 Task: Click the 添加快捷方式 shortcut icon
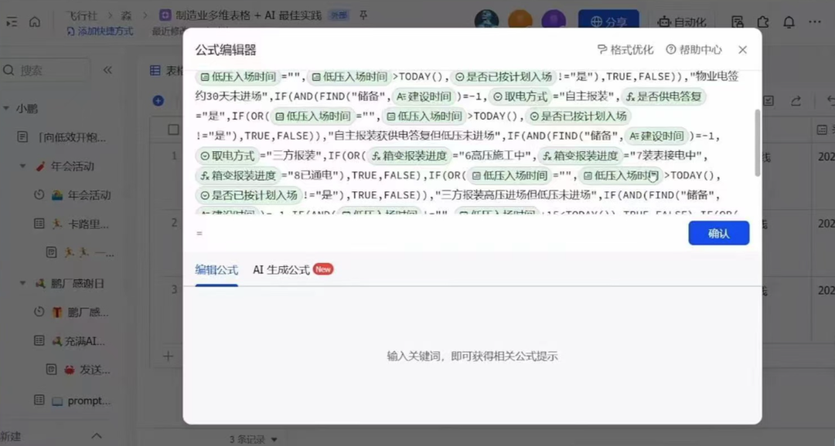tap(70, 29)
